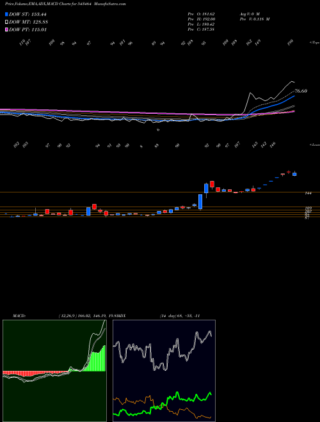
Task: Click the tall blue breakout candlestick
Action: [x=200, y=201]
